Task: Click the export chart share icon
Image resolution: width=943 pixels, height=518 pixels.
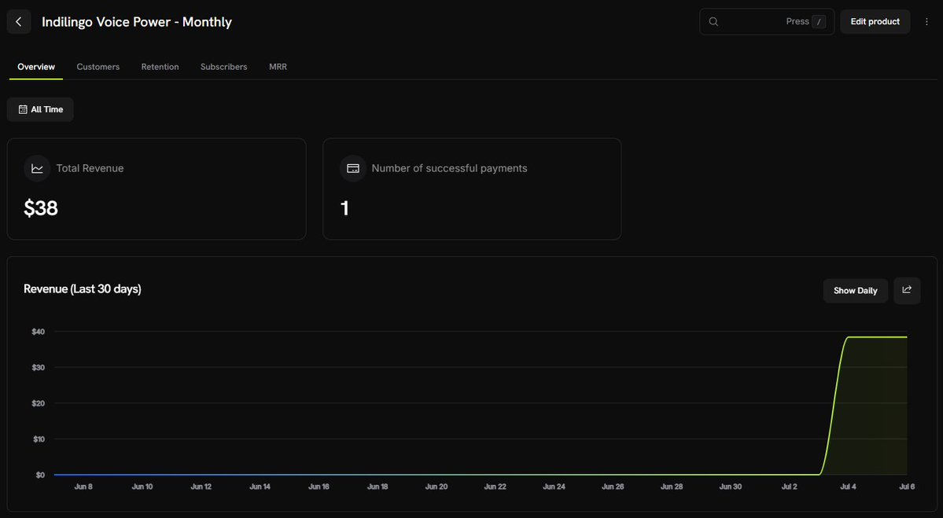Action: [x=907, y=290]
